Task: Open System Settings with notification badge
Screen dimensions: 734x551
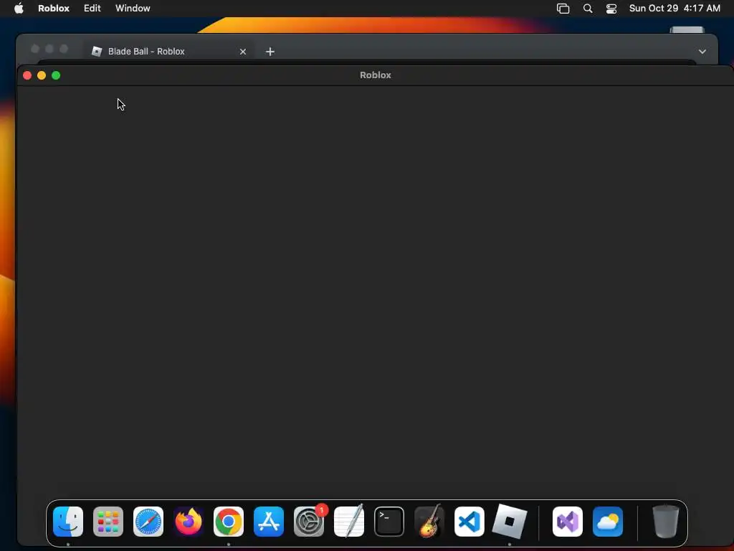Action: [x=309, y=522]
